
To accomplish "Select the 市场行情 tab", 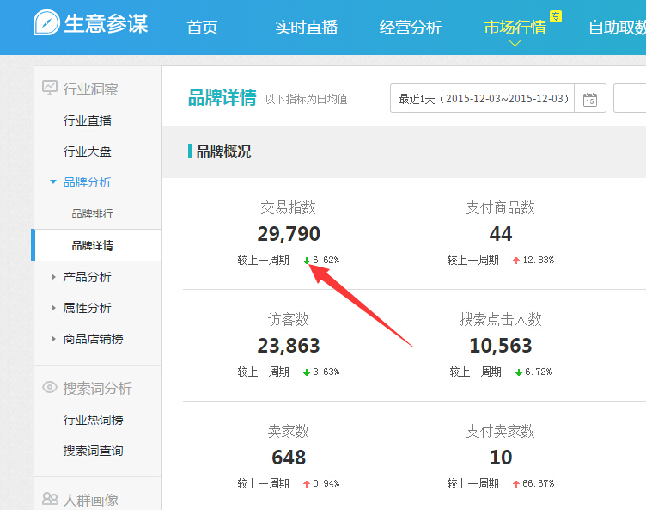I will click(x=515, y=28).
